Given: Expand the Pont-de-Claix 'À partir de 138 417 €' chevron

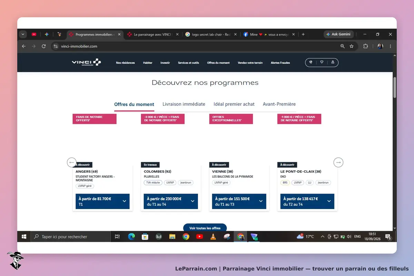Looking at the screenshot, I should (x=329, y=201).
